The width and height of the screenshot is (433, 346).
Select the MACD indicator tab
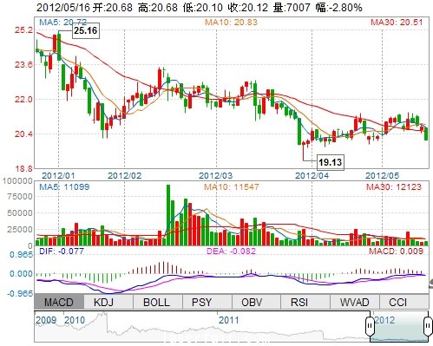(59, 303)
